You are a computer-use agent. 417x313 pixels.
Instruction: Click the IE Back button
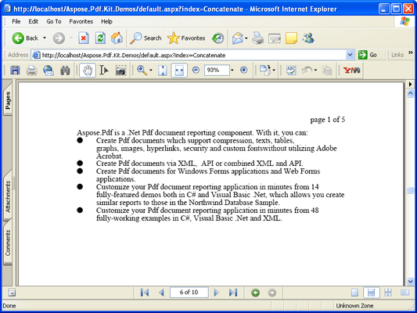25,38
